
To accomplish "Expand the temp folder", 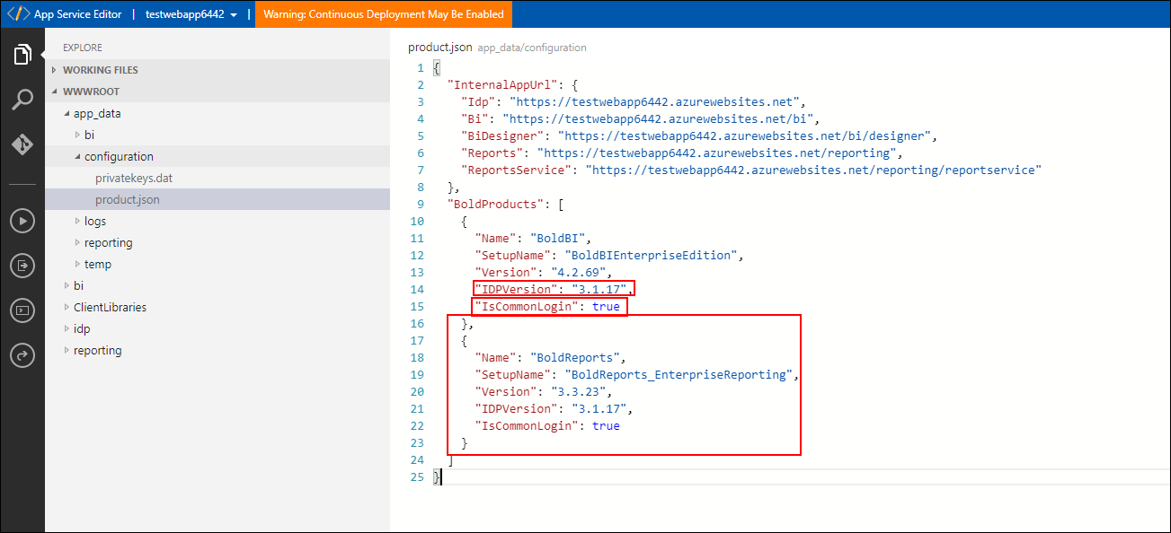I will [x=217, y=264].
